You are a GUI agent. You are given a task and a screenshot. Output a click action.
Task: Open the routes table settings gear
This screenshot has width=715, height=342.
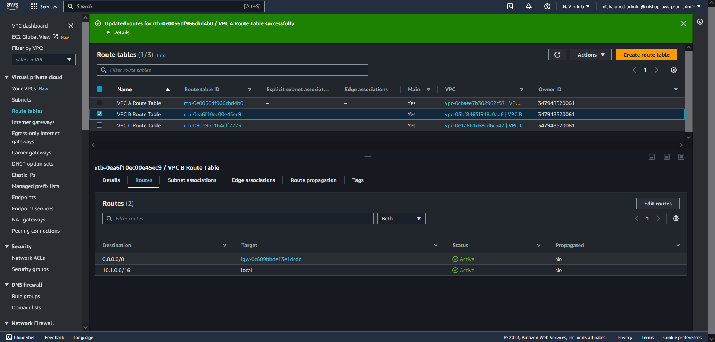click(x=676, y=218)
